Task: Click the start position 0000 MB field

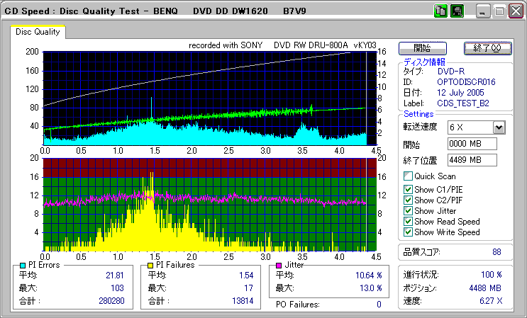Action: point(472,144)
